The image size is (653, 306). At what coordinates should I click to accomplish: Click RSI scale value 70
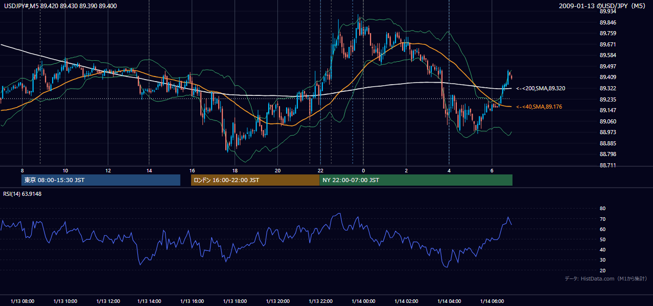point(602,219)
